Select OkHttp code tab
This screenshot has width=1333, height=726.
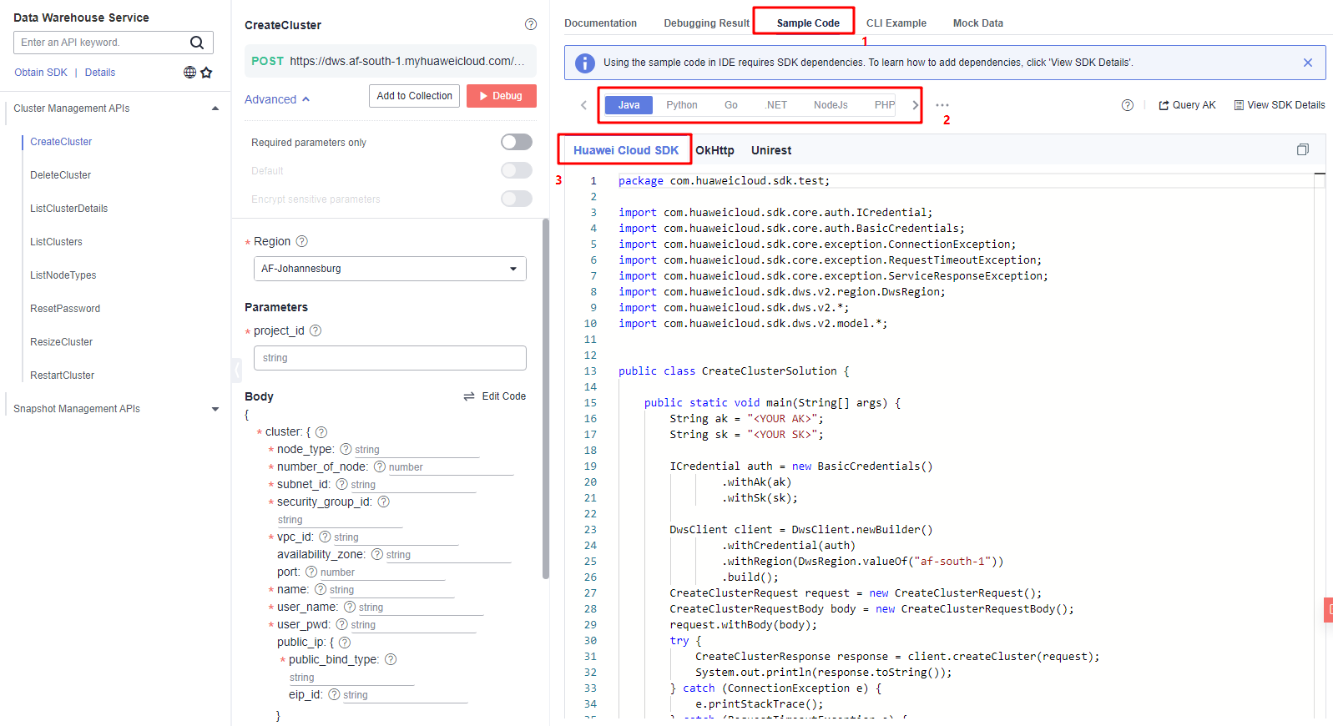(x=715, y=150)
